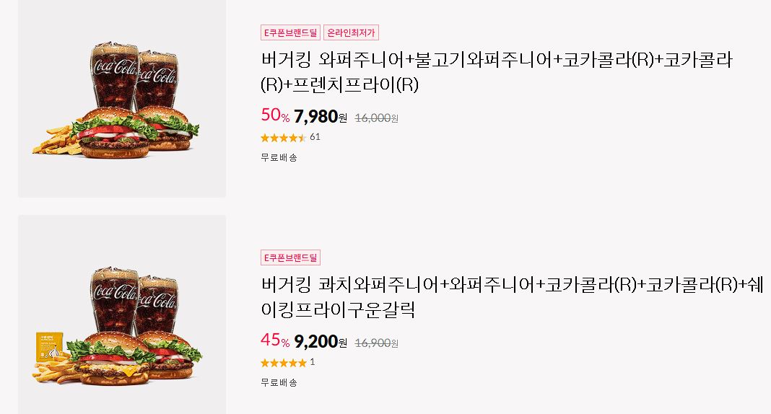The height and width of the screenshot is (414, 771).
Task: Click the first product's 무료배송 label
Action: [x=279, y=158]
